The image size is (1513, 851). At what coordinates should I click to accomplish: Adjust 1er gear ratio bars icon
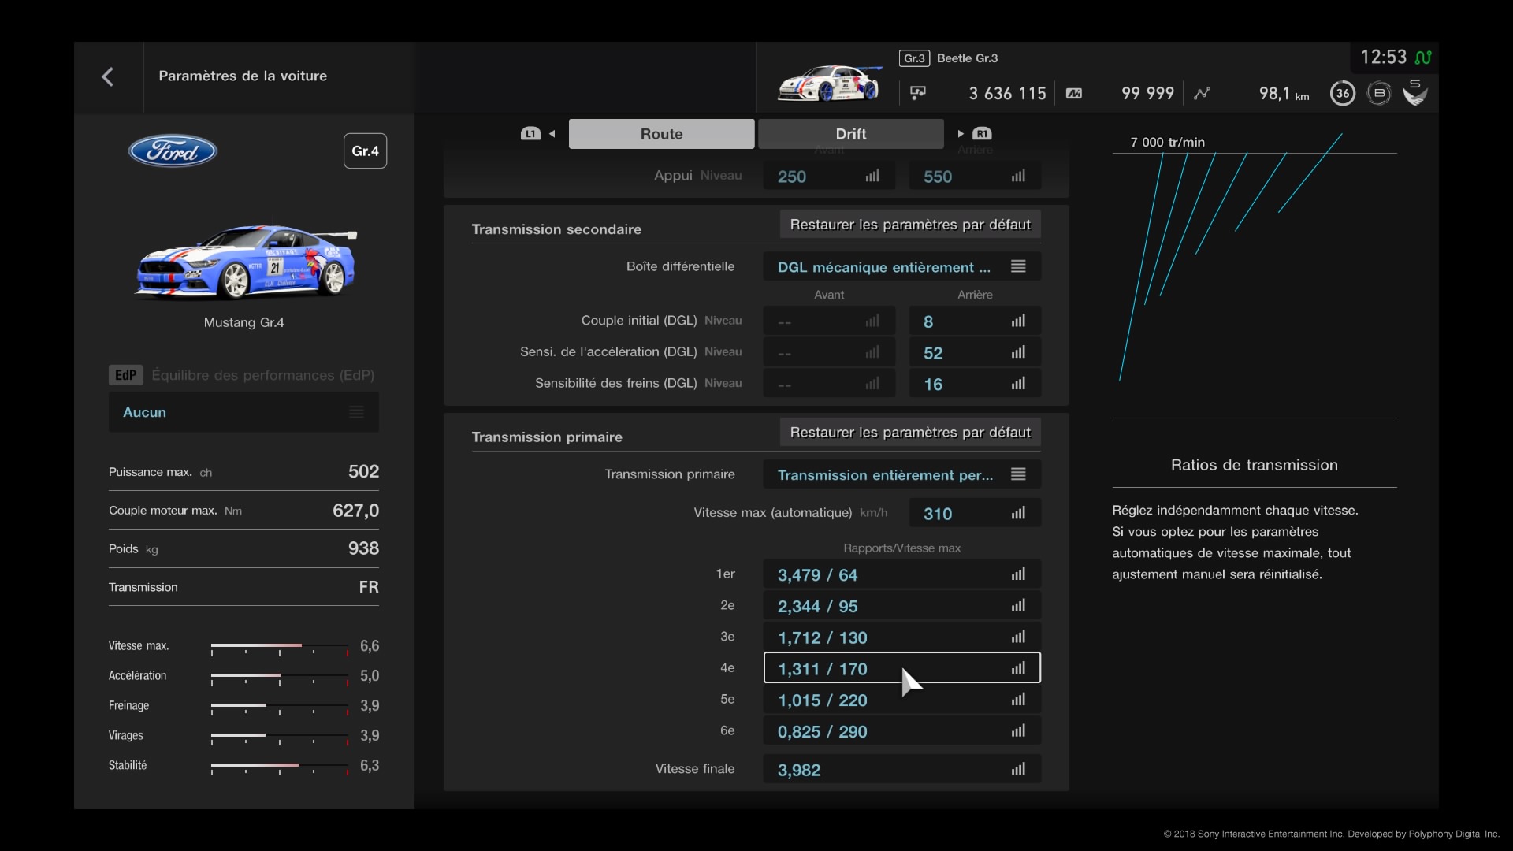(1019, 574)
